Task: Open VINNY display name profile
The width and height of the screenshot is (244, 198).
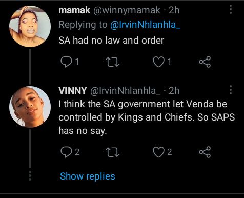Action: pyautogui.click(x=73, y=90)
